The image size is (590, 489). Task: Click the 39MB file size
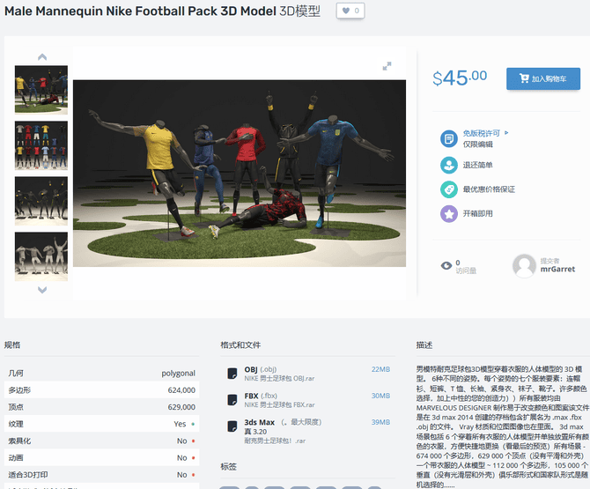pos(380,422)
